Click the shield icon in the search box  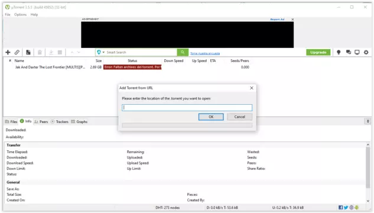pyautogui.click(x=99, y=52)
